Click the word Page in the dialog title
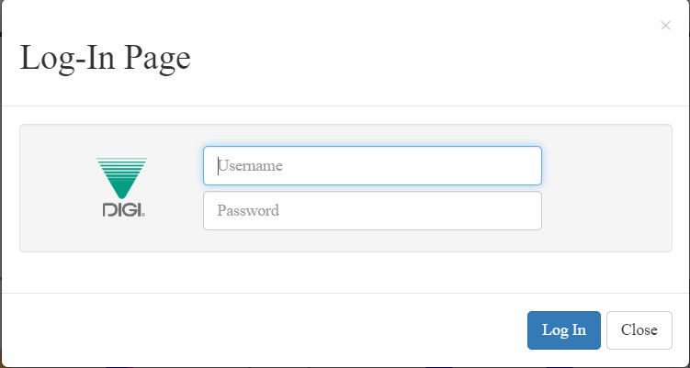This screenshot has width=690, height=368. coord(157,59)
